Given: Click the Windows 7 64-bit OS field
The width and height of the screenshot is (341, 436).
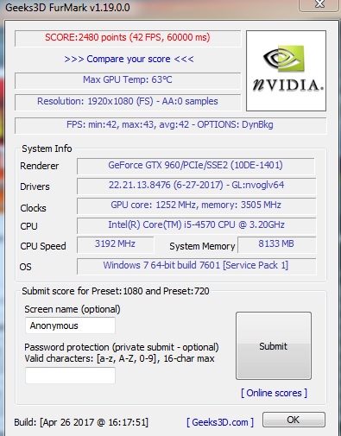Looking at the screenshot, I should 196,266.
